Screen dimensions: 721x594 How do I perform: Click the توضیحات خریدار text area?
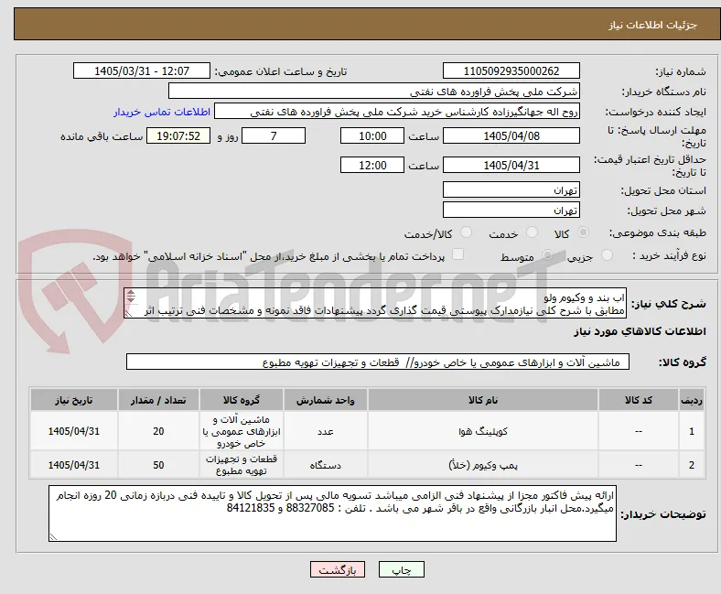click(332, 513)
